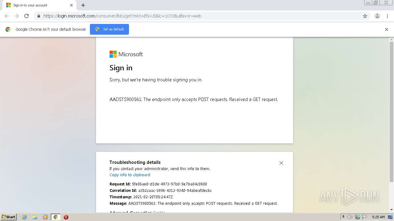
Task: Click the Request Id value
Action: [170, 184]
